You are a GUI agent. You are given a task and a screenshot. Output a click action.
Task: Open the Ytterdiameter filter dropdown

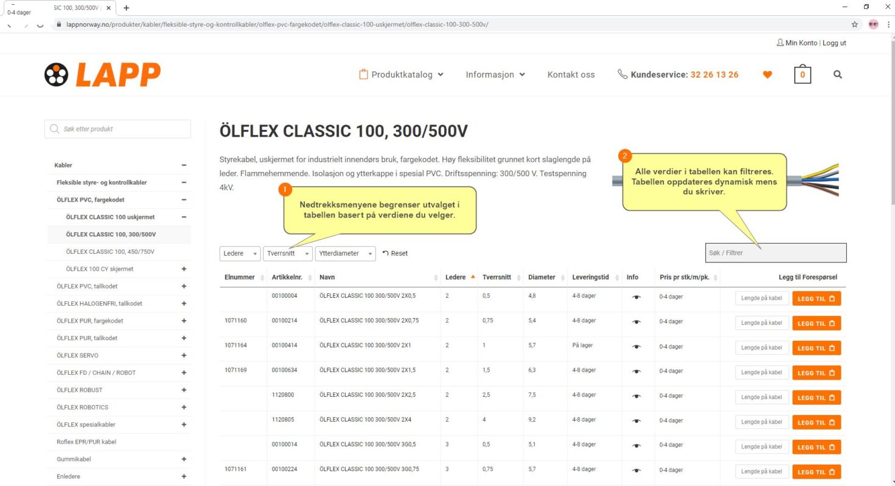(x=346, y=253)
